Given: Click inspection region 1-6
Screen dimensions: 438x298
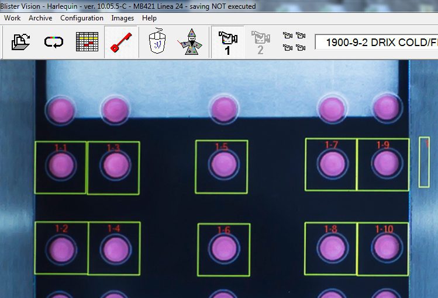Looking at the screenshot, I should point(224,250).
